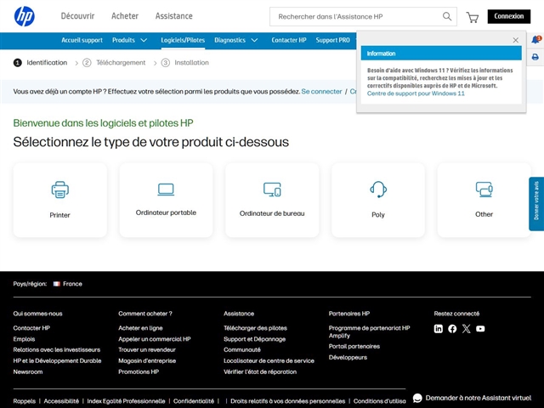This screenshot has height=408, width=544.
Task: Click the Connexion button
Action: click(x=509, y=16)
